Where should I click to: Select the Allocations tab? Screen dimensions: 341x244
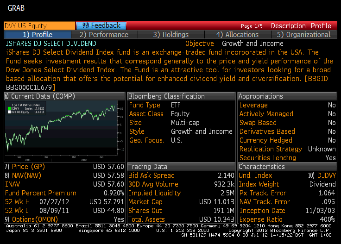pos(238,35)
